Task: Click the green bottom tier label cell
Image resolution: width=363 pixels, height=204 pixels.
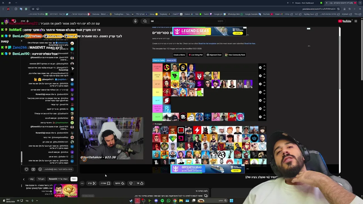Action: (x=157, y=117)
